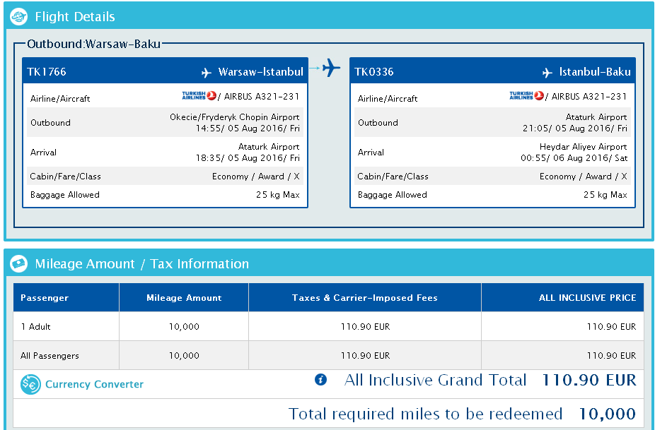Click the All Passengers row label

pyautogui.click(x=50, y=356)
